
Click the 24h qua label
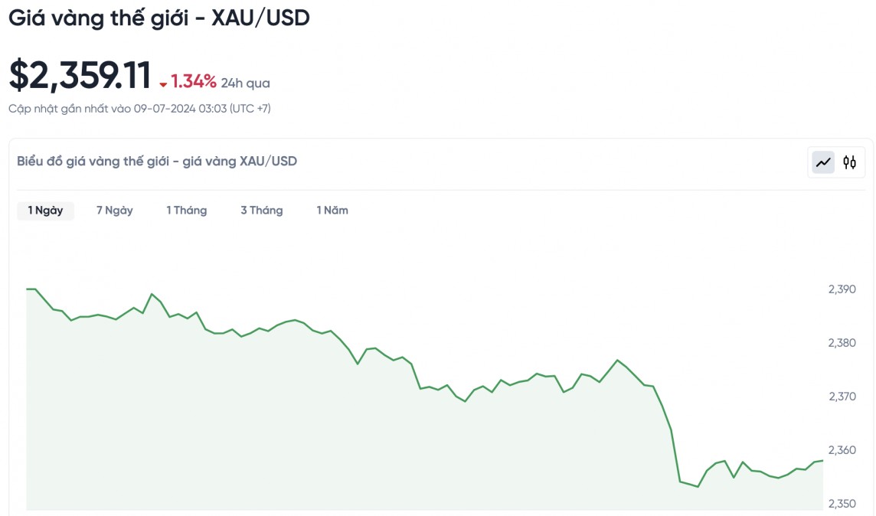point(246,83)
